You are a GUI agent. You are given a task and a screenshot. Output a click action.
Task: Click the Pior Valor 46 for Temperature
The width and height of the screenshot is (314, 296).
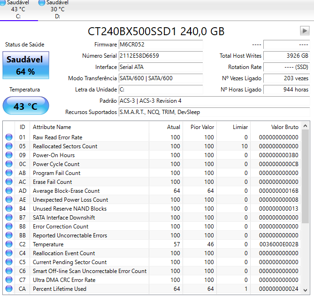tap(210, 244)
